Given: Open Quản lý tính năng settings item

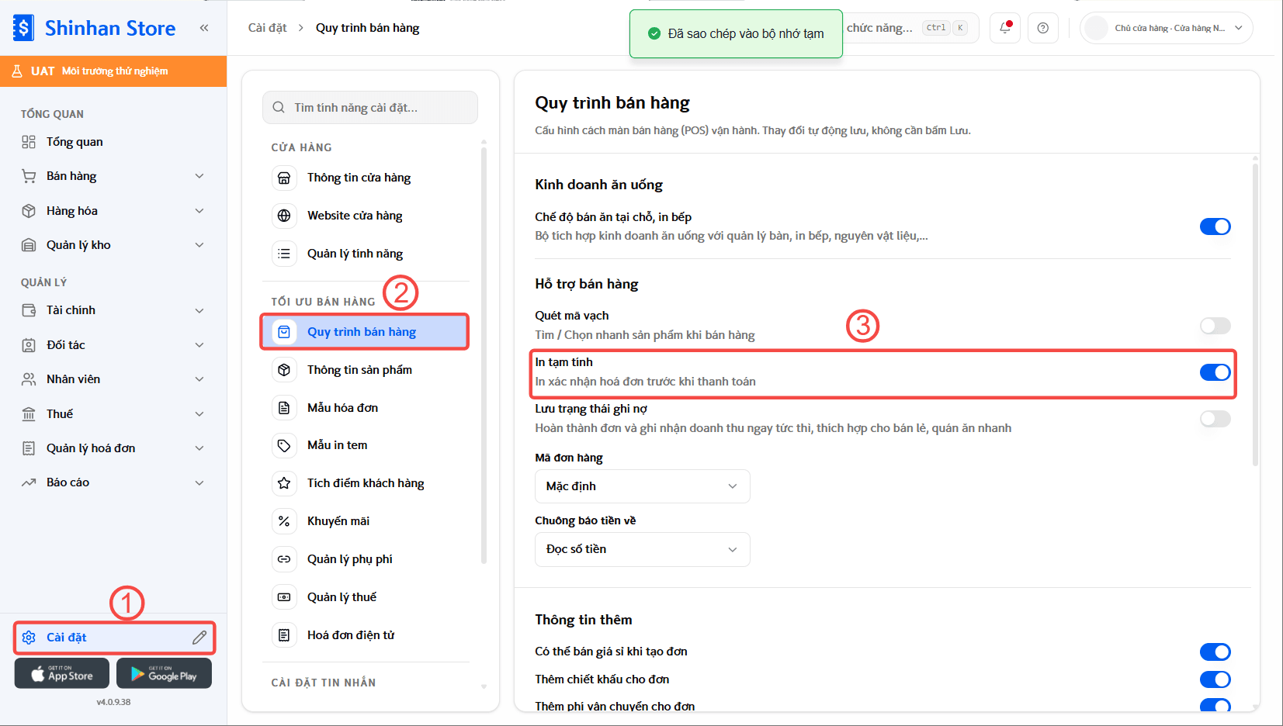Looking at the screenshot, I should pyautogui.click(x=366, y=254).
